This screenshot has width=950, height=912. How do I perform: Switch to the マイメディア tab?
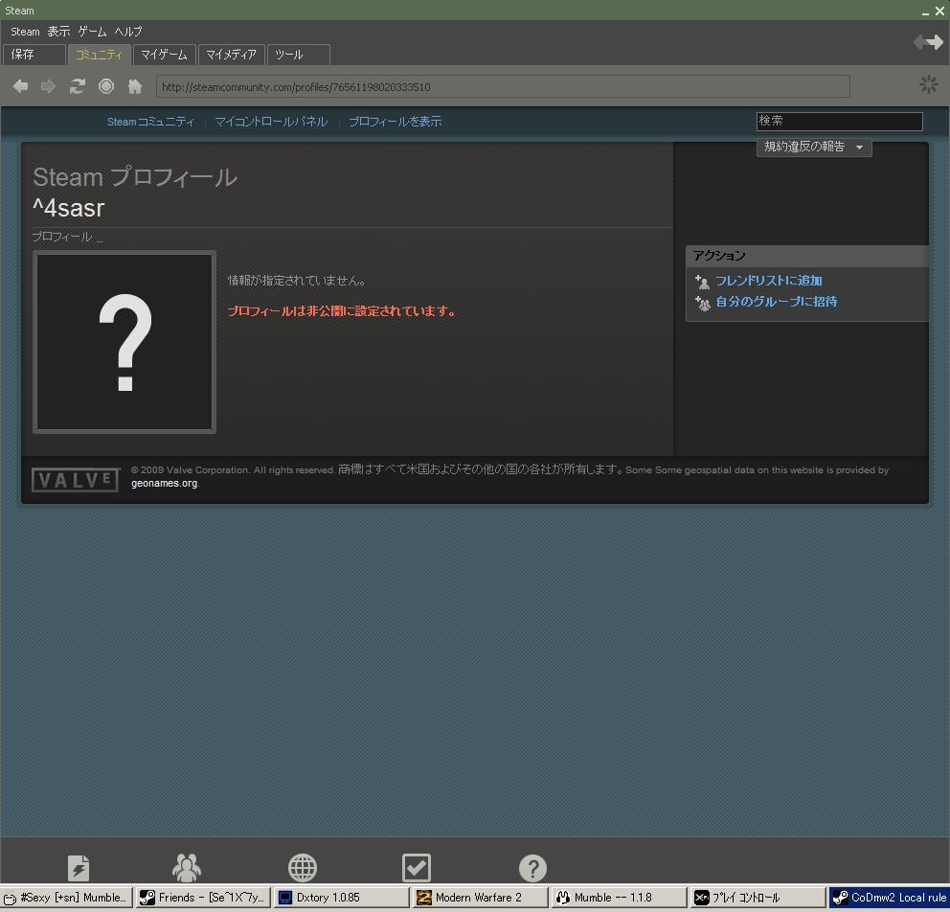(x=232, y=55)
